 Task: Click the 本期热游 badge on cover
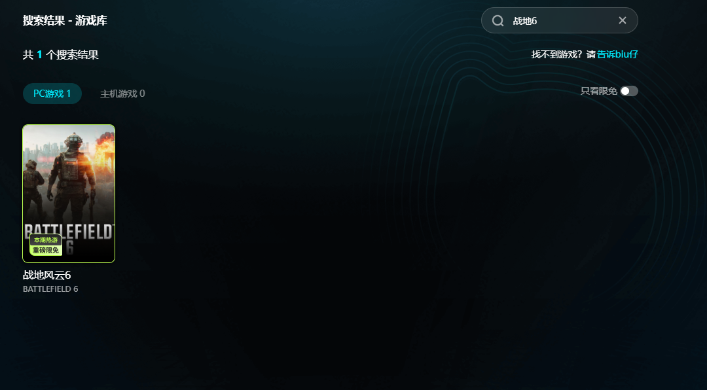pyautogui.click(x=46, y=240)
